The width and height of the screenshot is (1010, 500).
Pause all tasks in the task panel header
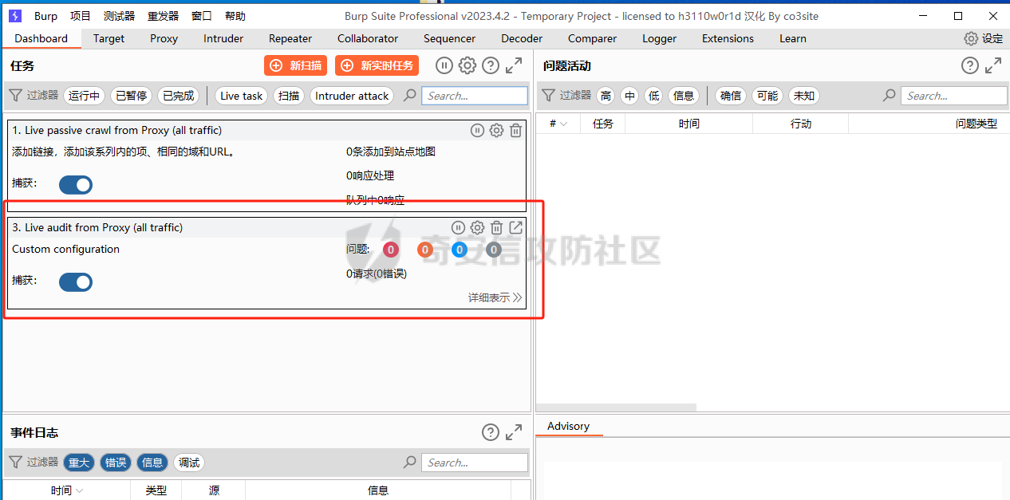444,66
